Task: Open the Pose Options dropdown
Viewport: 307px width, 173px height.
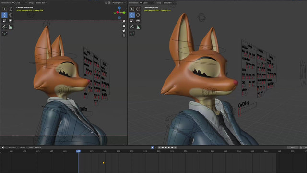Action: tap(119, 3)
